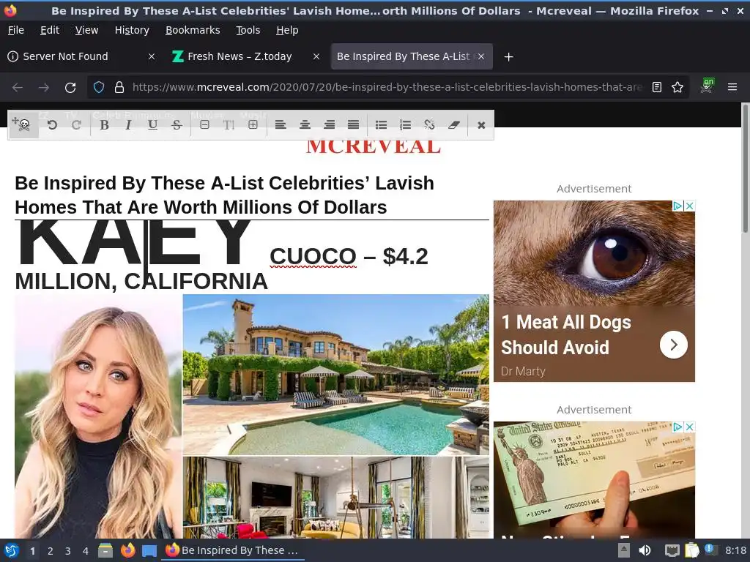Go forward to the next page
Screen dimensions: 750x562
click(x=43, y=88)
